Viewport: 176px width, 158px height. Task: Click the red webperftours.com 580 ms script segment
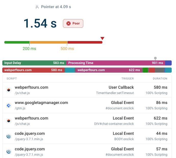pos(33,70)
